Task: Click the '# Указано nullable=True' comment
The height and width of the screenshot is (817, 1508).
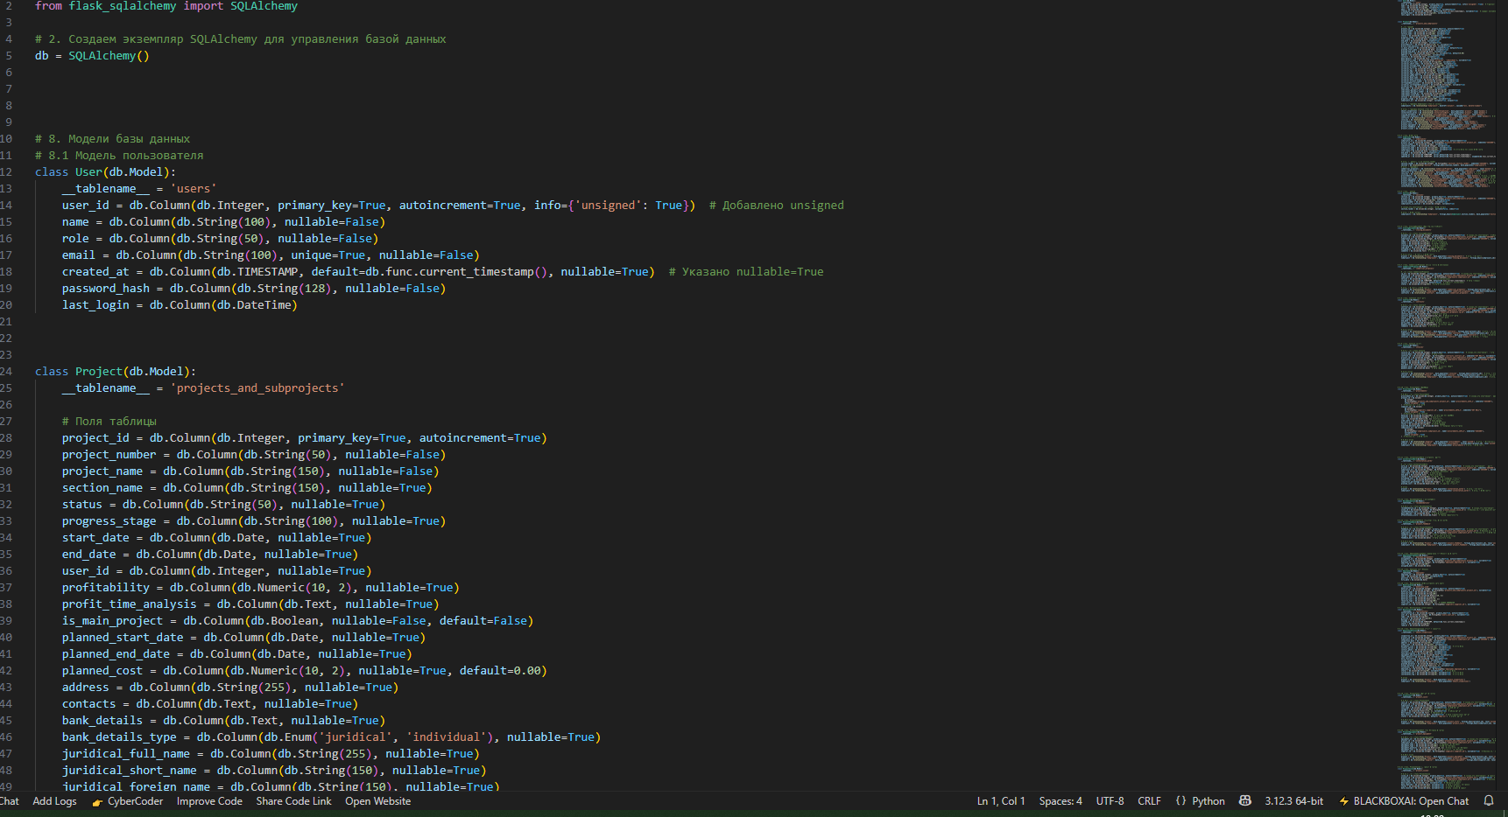Action: 746,272
